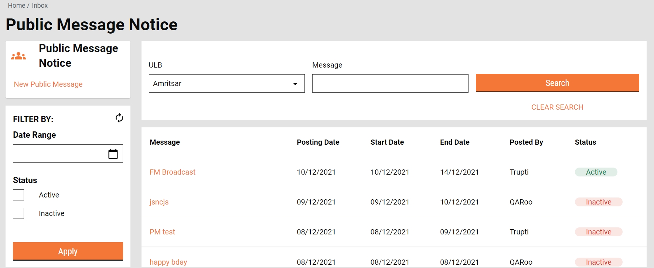Open the jsncjs message entry
The height and width of the screenshot is (268, 654).
click(159, 202)
